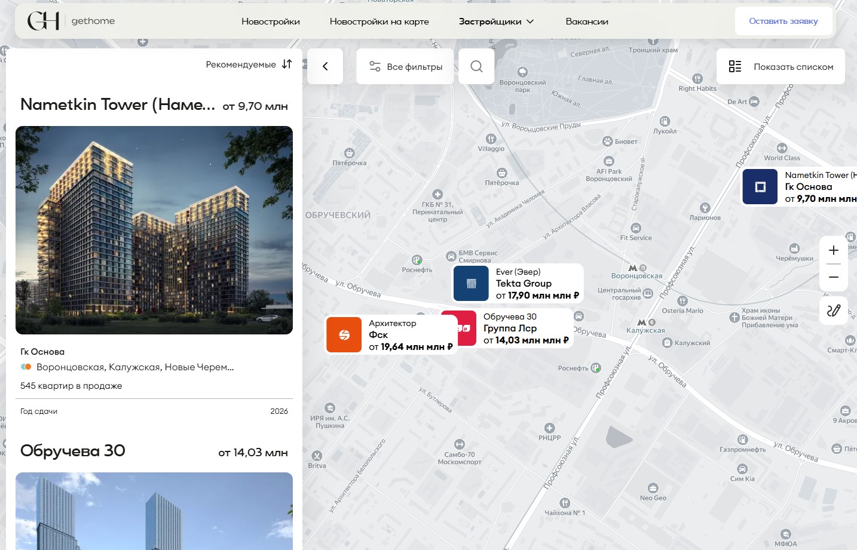
Task: Open Nametkin Tower listing title
Action: click(x=118, y=105)
